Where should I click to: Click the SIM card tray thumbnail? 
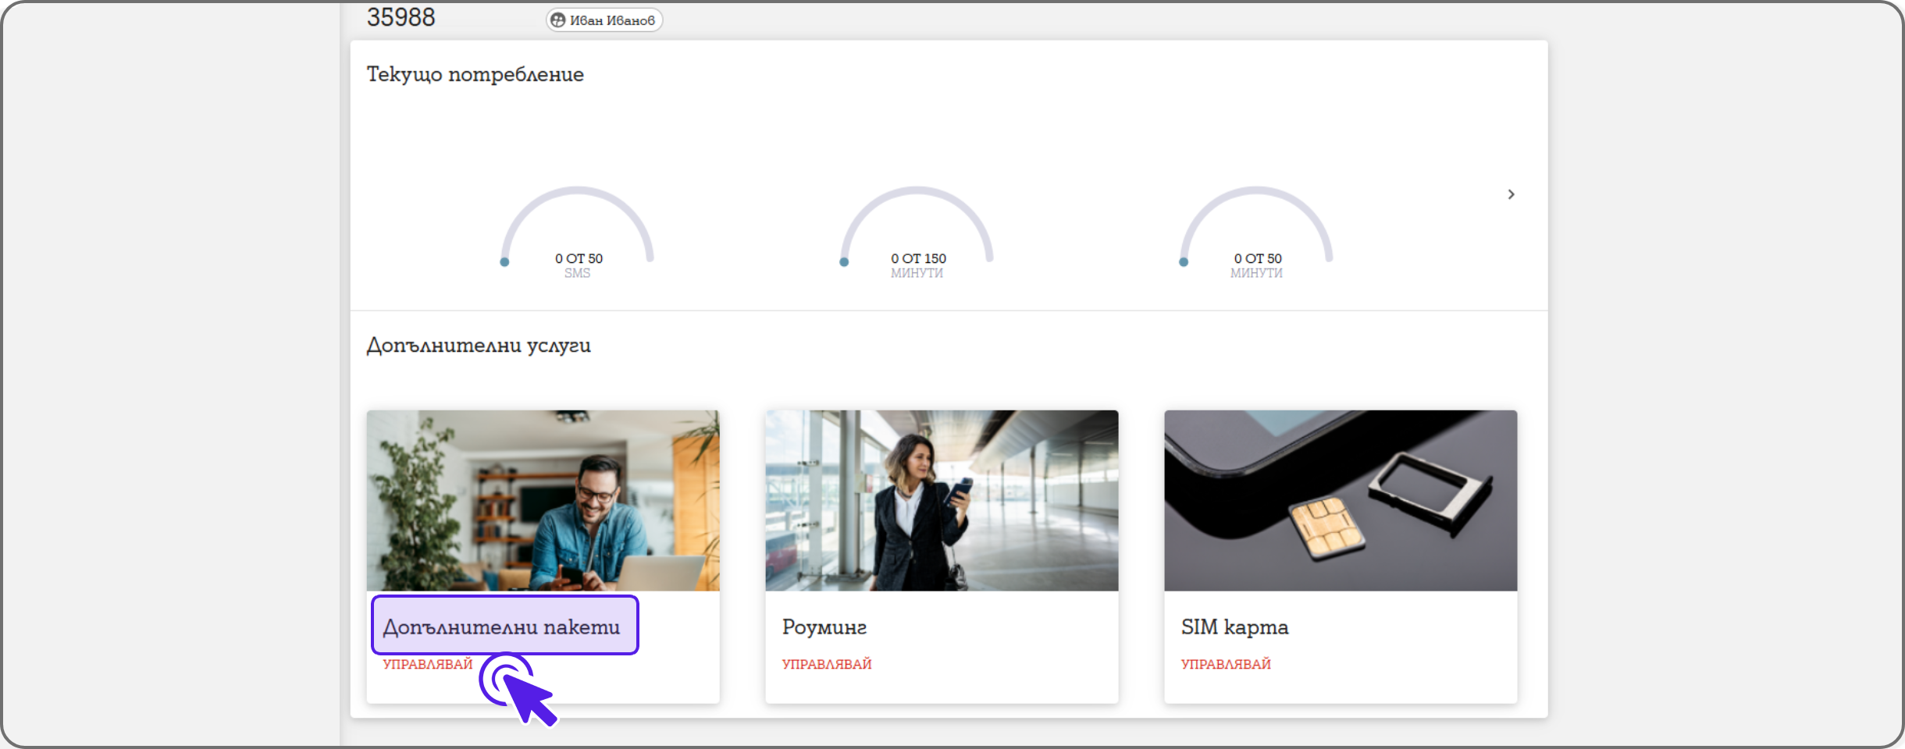pyautogui.click(x=1341, y=500)
